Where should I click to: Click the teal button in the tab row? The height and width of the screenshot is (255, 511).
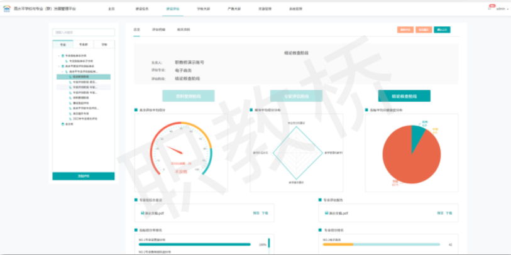tap(442, 30)
